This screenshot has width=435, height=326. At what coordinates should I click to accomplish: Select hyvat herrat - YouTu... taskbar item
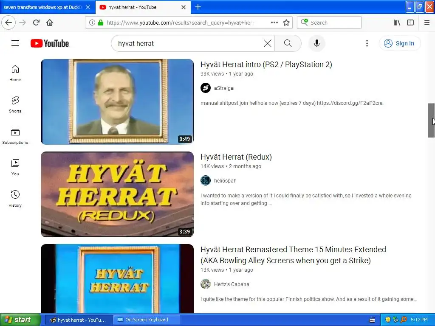click(x=79, y=320)
